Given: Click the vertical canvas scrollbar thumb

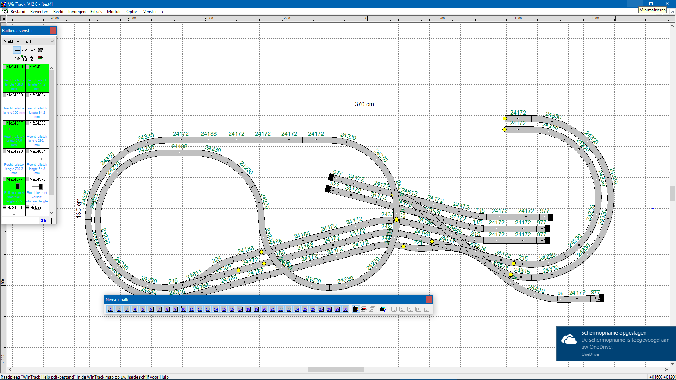Looking at the screenshot, I should tap(672, 194).
